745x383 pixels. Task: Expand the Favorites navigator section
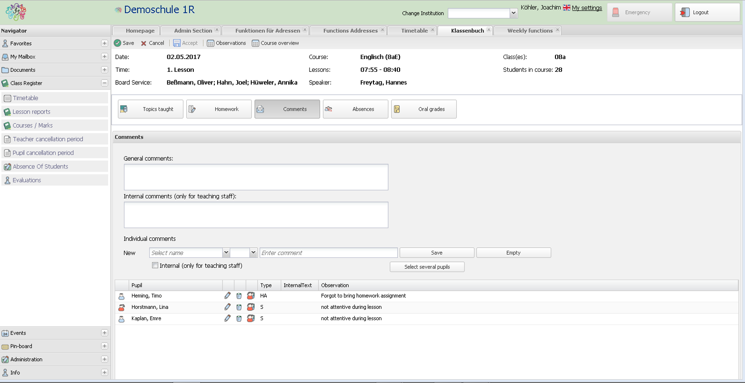pos(104,43)
